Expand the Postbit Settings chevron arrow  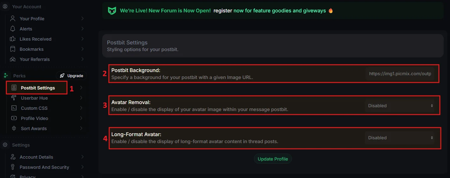coord(82,88)
